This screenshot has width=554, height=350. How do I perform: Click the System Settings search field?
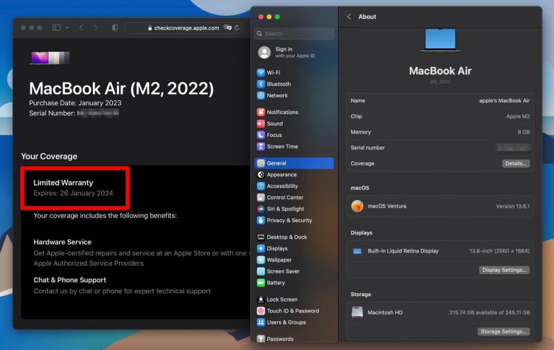[294, 33]
